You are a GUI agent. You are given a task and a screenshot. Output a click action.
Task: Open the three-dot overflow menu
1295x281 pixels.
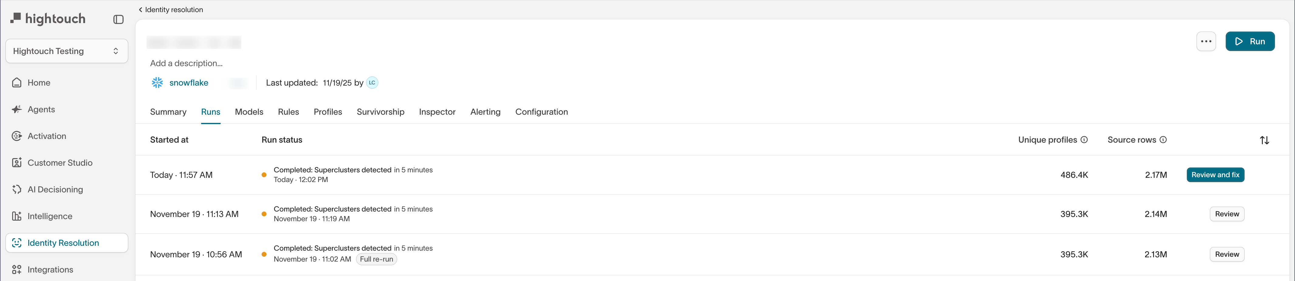pos(1205,41)
